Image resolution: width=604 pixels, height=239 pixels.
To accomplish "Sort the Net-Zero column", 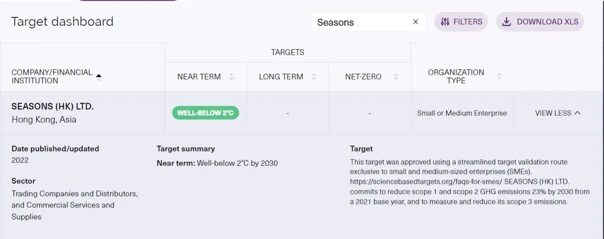I will coord(396,77).
